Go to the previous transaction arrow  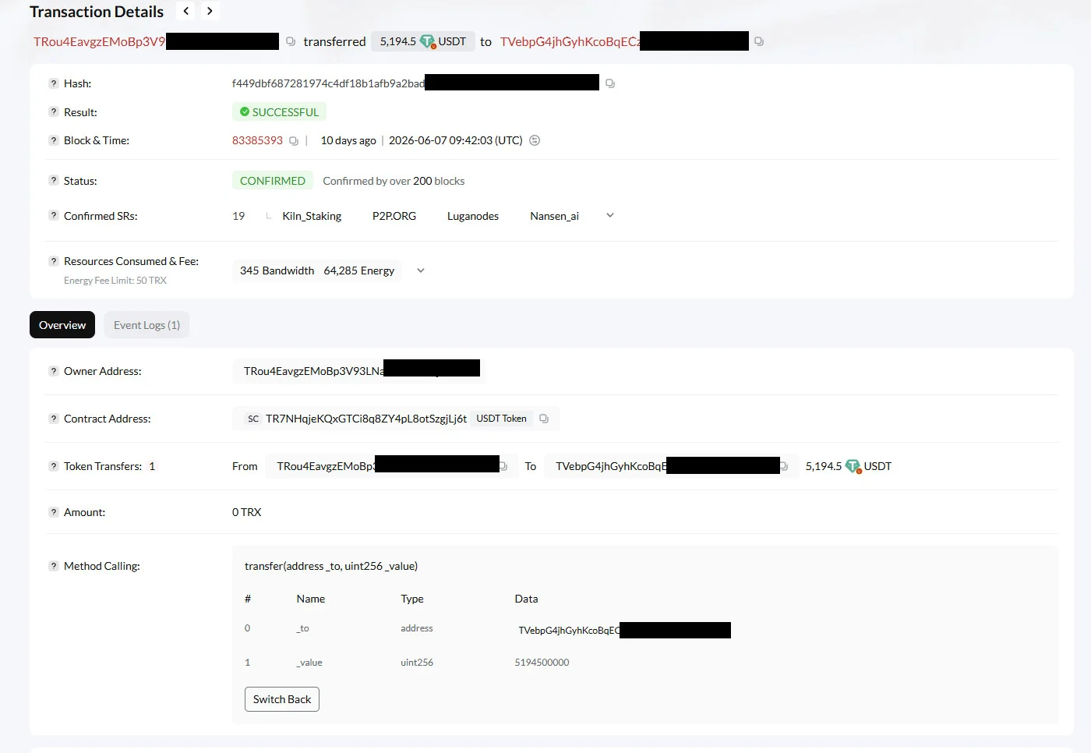click(185, 11)
